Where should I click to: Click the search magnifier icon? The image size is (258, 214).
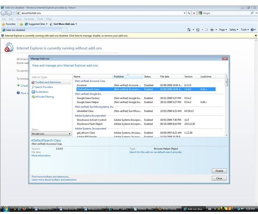pyautogui.click(x=252, y=13)
